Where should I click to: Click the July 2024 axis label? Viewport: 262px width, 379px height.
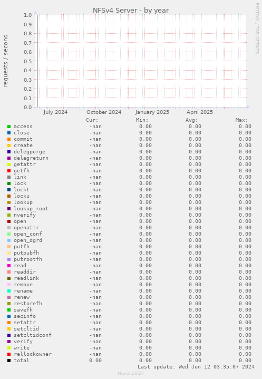(x=55, y=112)
